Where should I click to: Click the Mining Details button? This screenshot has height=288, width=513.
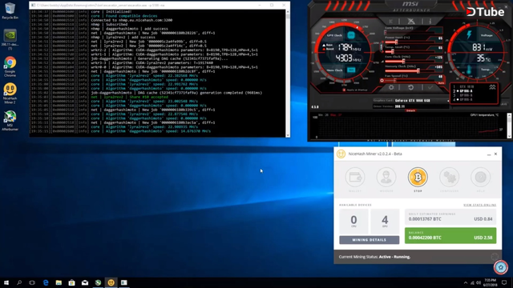(369, 240)
